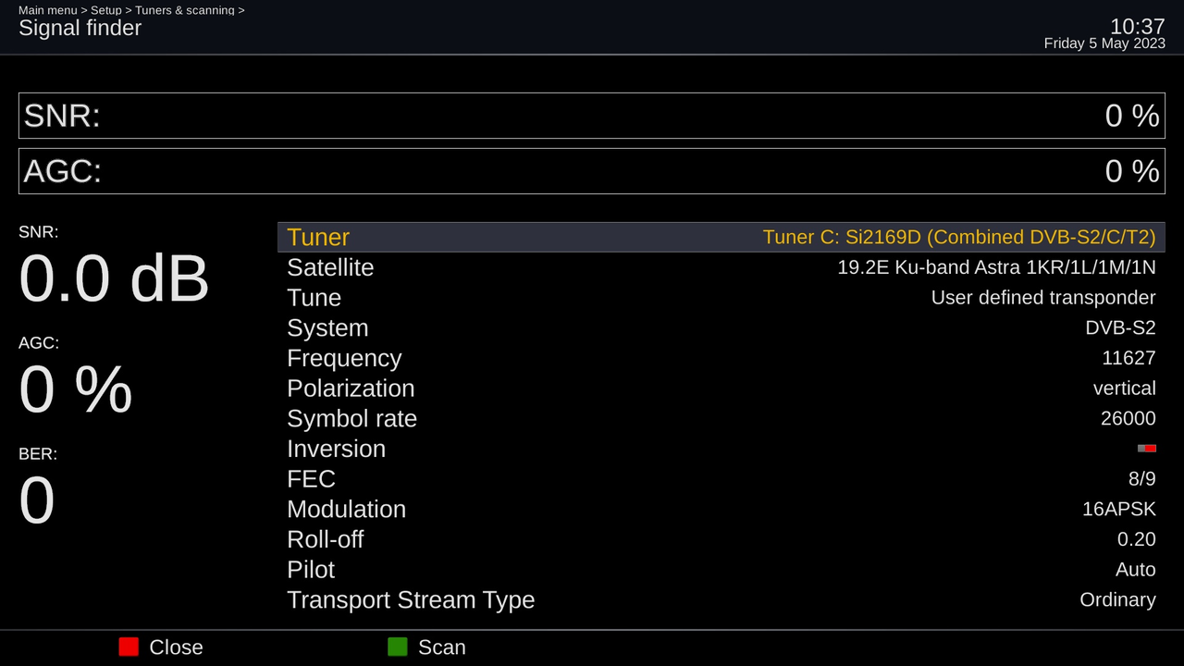Click the SNR percentage progress bar
The width and height of the screenshot is (1184, 666).
coord(592,116)
